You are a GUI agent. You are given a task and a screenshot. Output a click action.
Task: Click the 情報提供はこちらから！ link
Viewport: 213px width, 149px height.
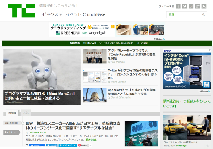(x=59, y=6)
